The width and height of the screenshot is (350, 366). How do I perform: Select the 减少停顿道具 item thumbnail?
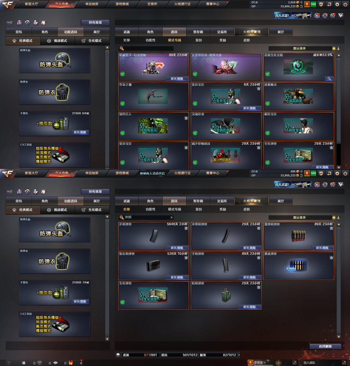[x=226, y=155]
